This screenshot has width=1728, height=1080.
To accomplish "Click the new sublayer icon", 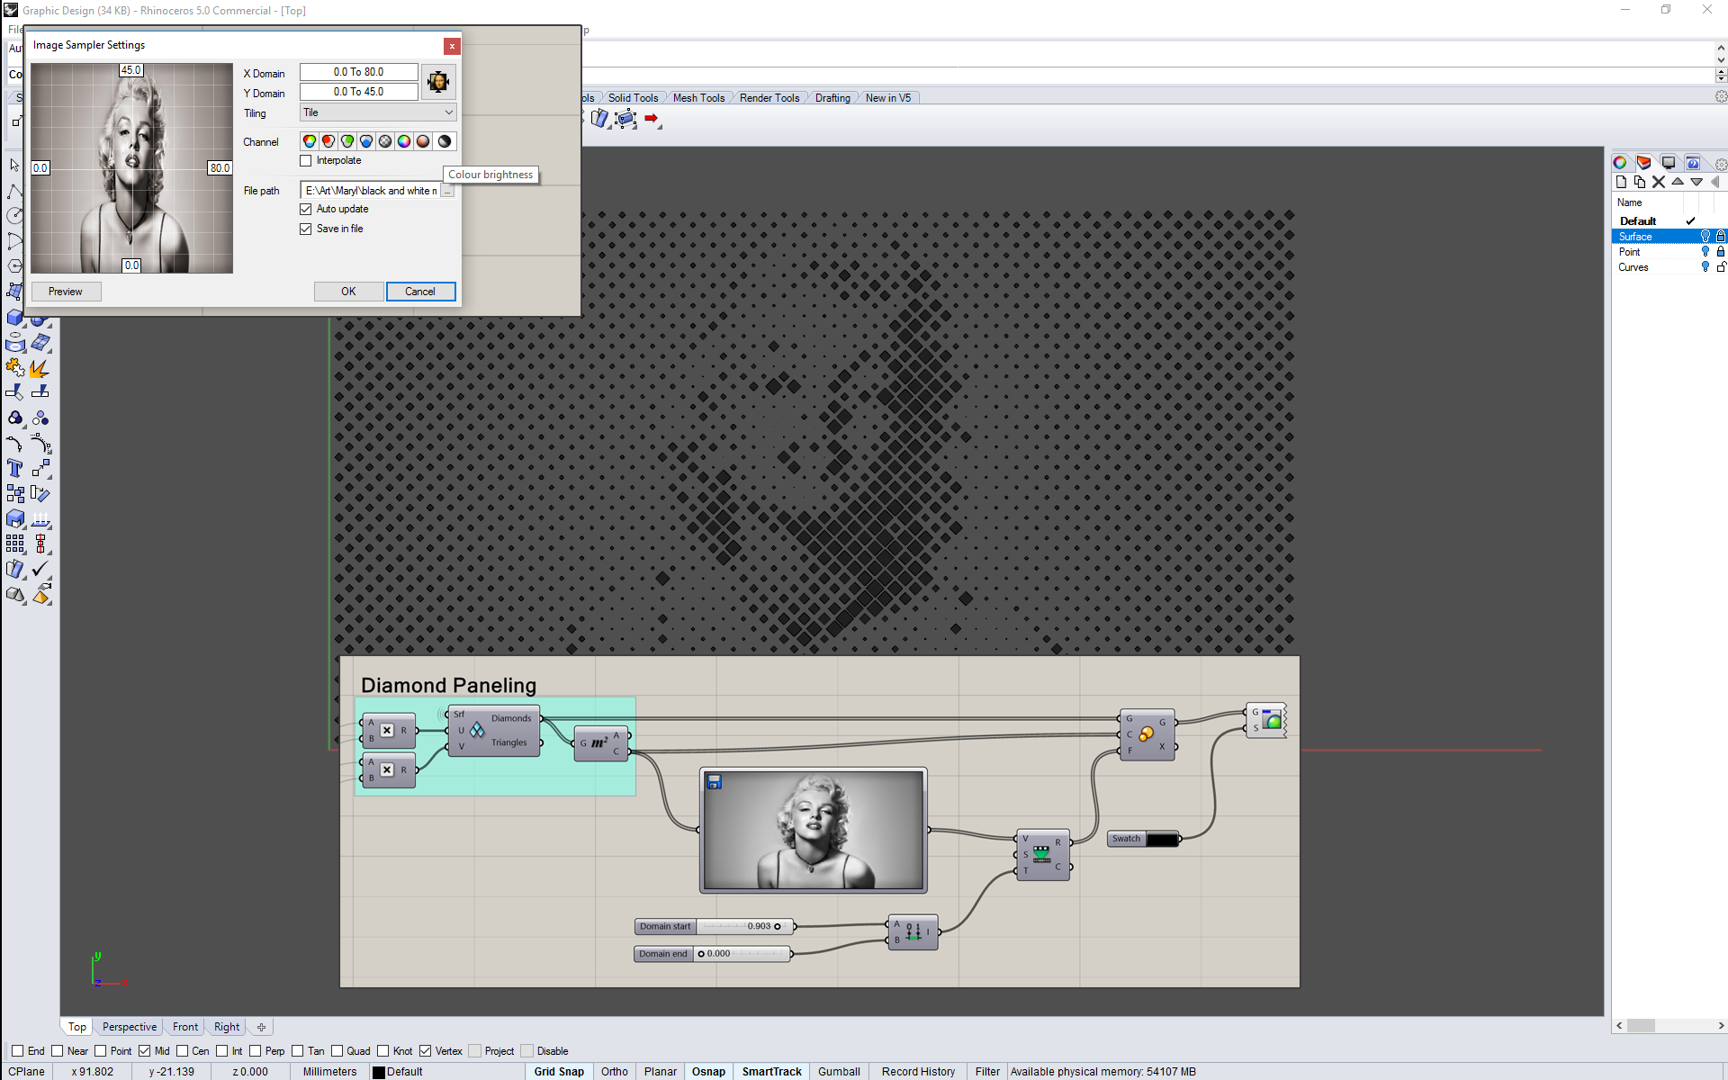I will [1640, 182].
